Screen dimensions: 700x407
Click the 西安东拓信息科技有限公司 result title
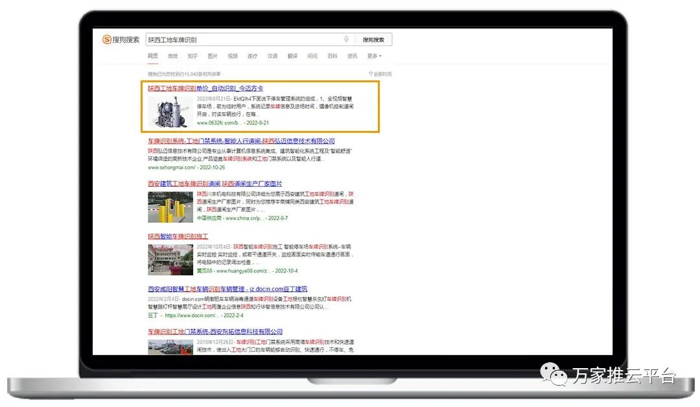tap(215, 332)
